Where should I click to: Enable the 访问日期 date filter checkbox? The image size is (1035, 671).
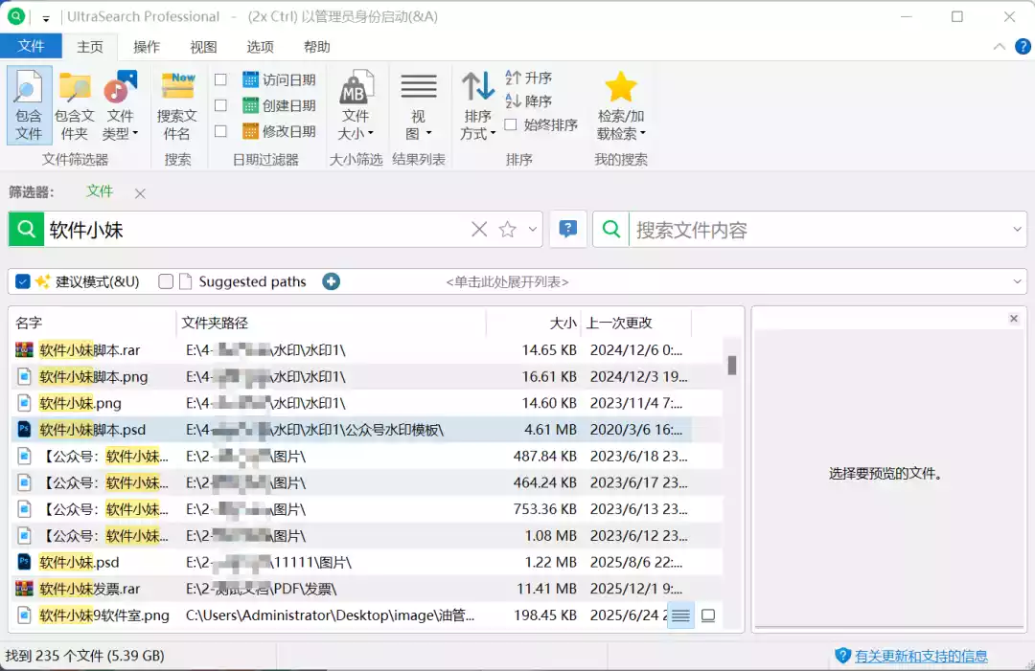[220, 80]
